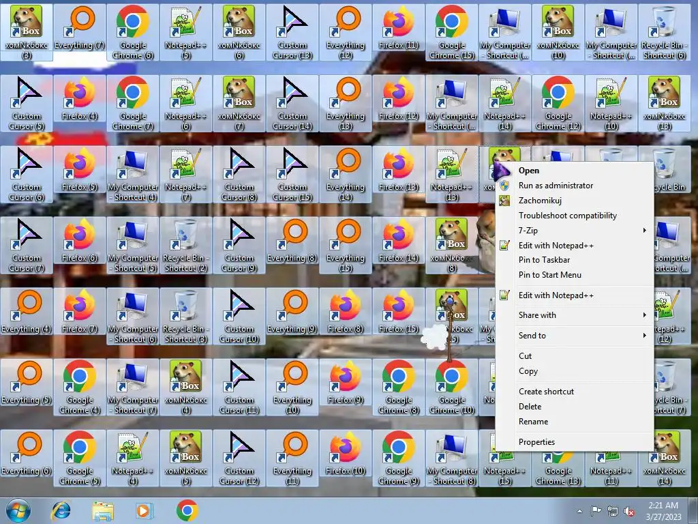Screen dimensions: 698x524
Task: Select Google Chrome (10) desktop icon
Action: point(452,387)
